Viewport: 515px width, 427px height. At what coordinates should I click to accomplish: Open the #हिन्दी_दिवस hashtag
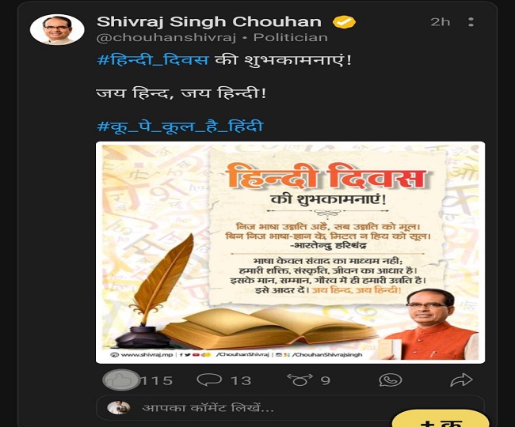click(x=153, y=60)
